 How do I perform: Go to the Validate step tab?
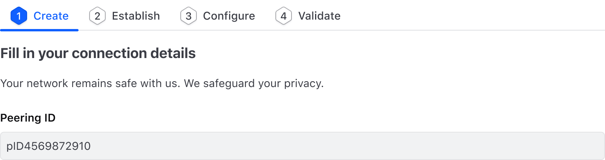[x=319, y=16]
